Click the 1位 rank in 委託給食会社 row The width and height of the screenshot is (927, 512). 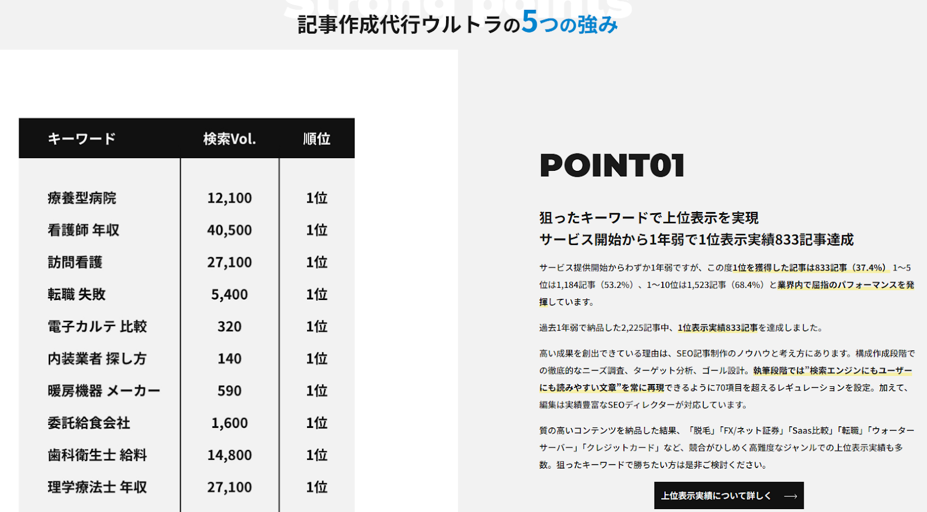pyautogui.click(x=317, y=423)
